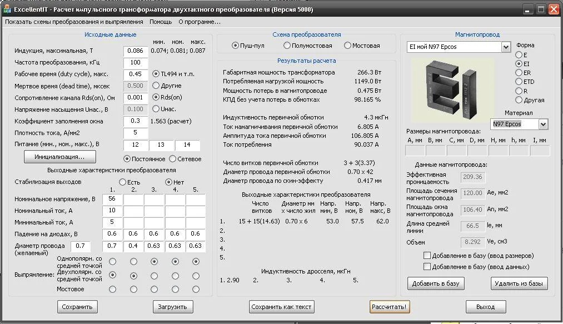Image resolution: width=563 pixels, height=324 pixels.
Task: Click the 'Удалить из базы' button
Action: [x=519, y=283]
